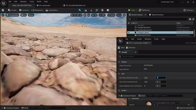
Task: Toggle scale snap 0.25
Action: (111, 15)
